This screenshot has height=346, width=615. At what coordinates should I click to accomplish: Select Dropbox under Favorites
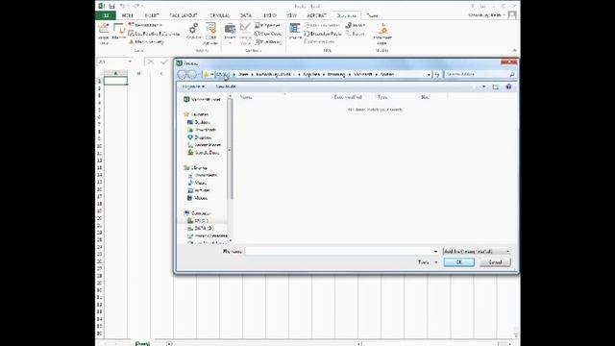(200, 137)
